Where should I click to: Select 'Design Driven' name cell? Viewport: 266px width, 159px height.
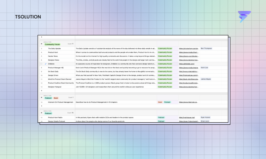coord(53,75)
